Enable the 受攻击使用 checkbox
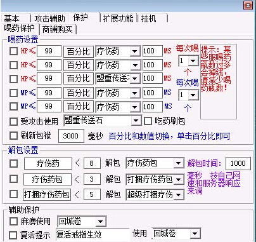Viewport: 256px width, 242px height. tap(13, 121)
